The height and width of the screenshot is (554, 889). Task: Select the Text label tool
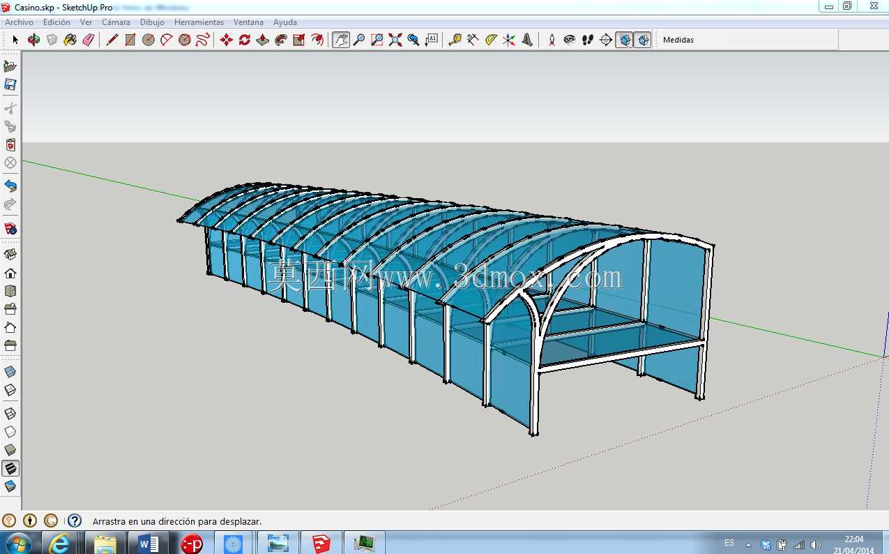pos(432,40)
